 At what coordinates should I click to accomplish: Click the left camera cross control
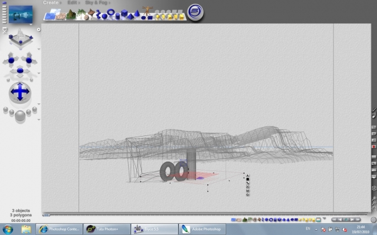(11, 60)
